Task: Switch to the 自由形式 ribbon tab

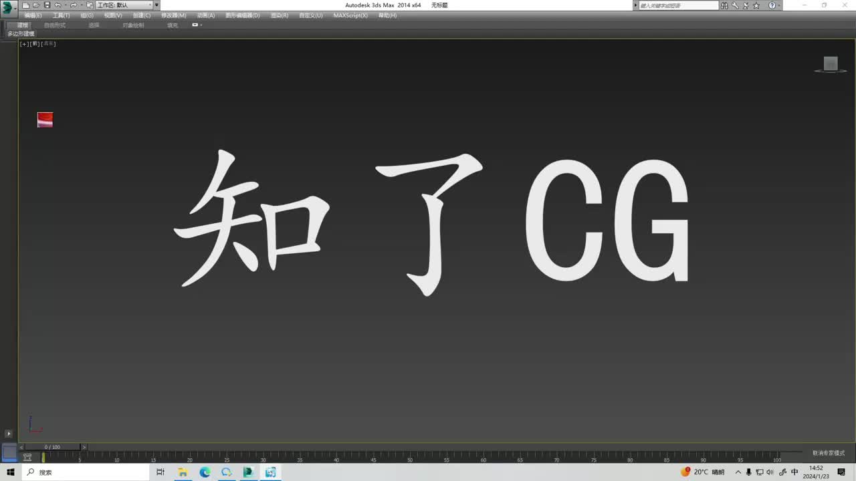Action: pos(55,25)
